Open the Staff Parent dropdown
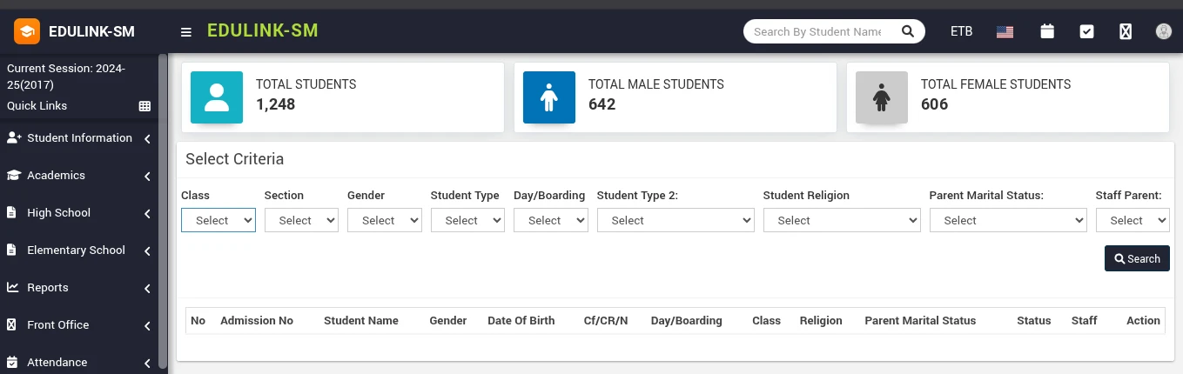 click(1133, 220)
